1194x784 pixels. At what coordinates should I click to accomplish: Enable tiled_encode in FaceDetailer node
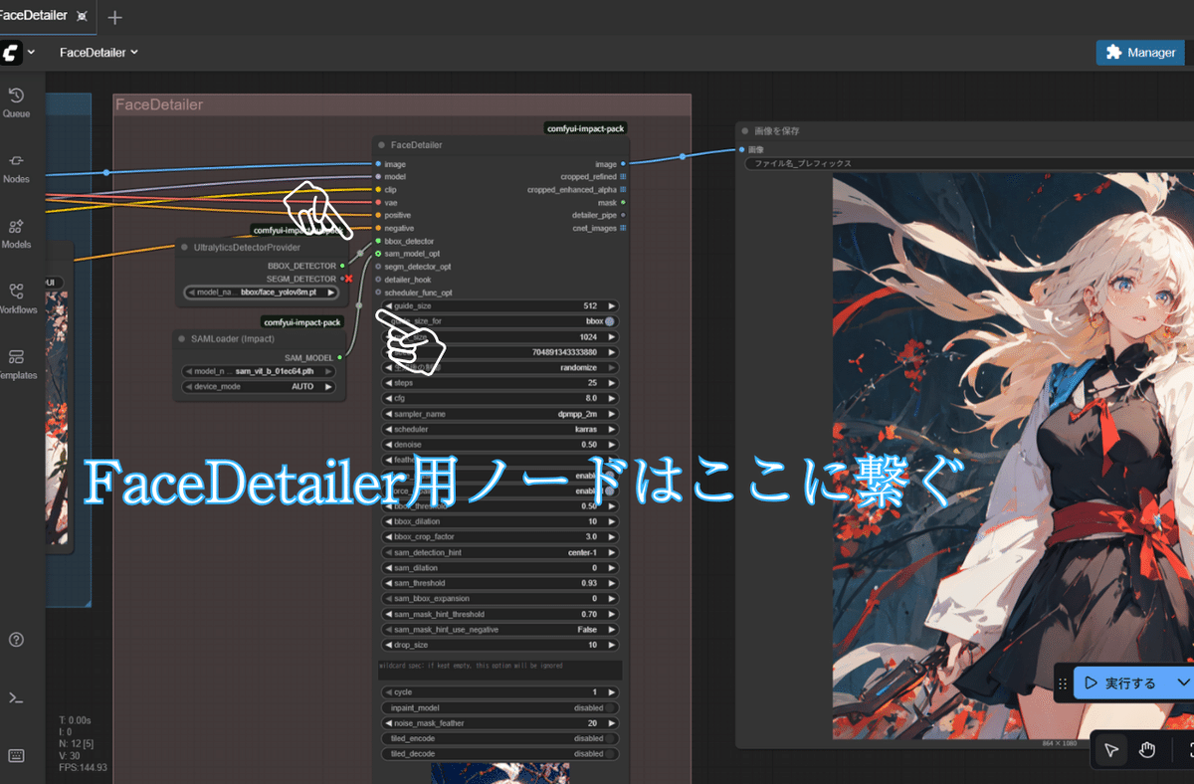(499, 738)
